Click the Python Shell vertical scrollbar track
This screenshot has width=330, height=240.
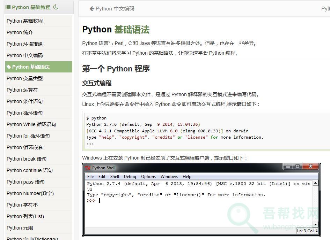pos(315,204)
